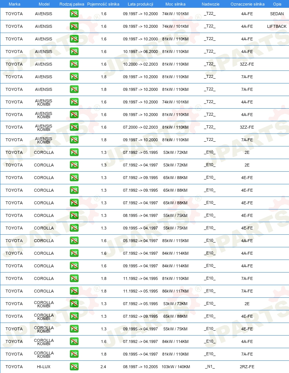Viewport: 289px width, 373px height.
Task: Click fuel icon for COROLLA 1.3 09.1995 -> 04.1997
Action: 74,228
